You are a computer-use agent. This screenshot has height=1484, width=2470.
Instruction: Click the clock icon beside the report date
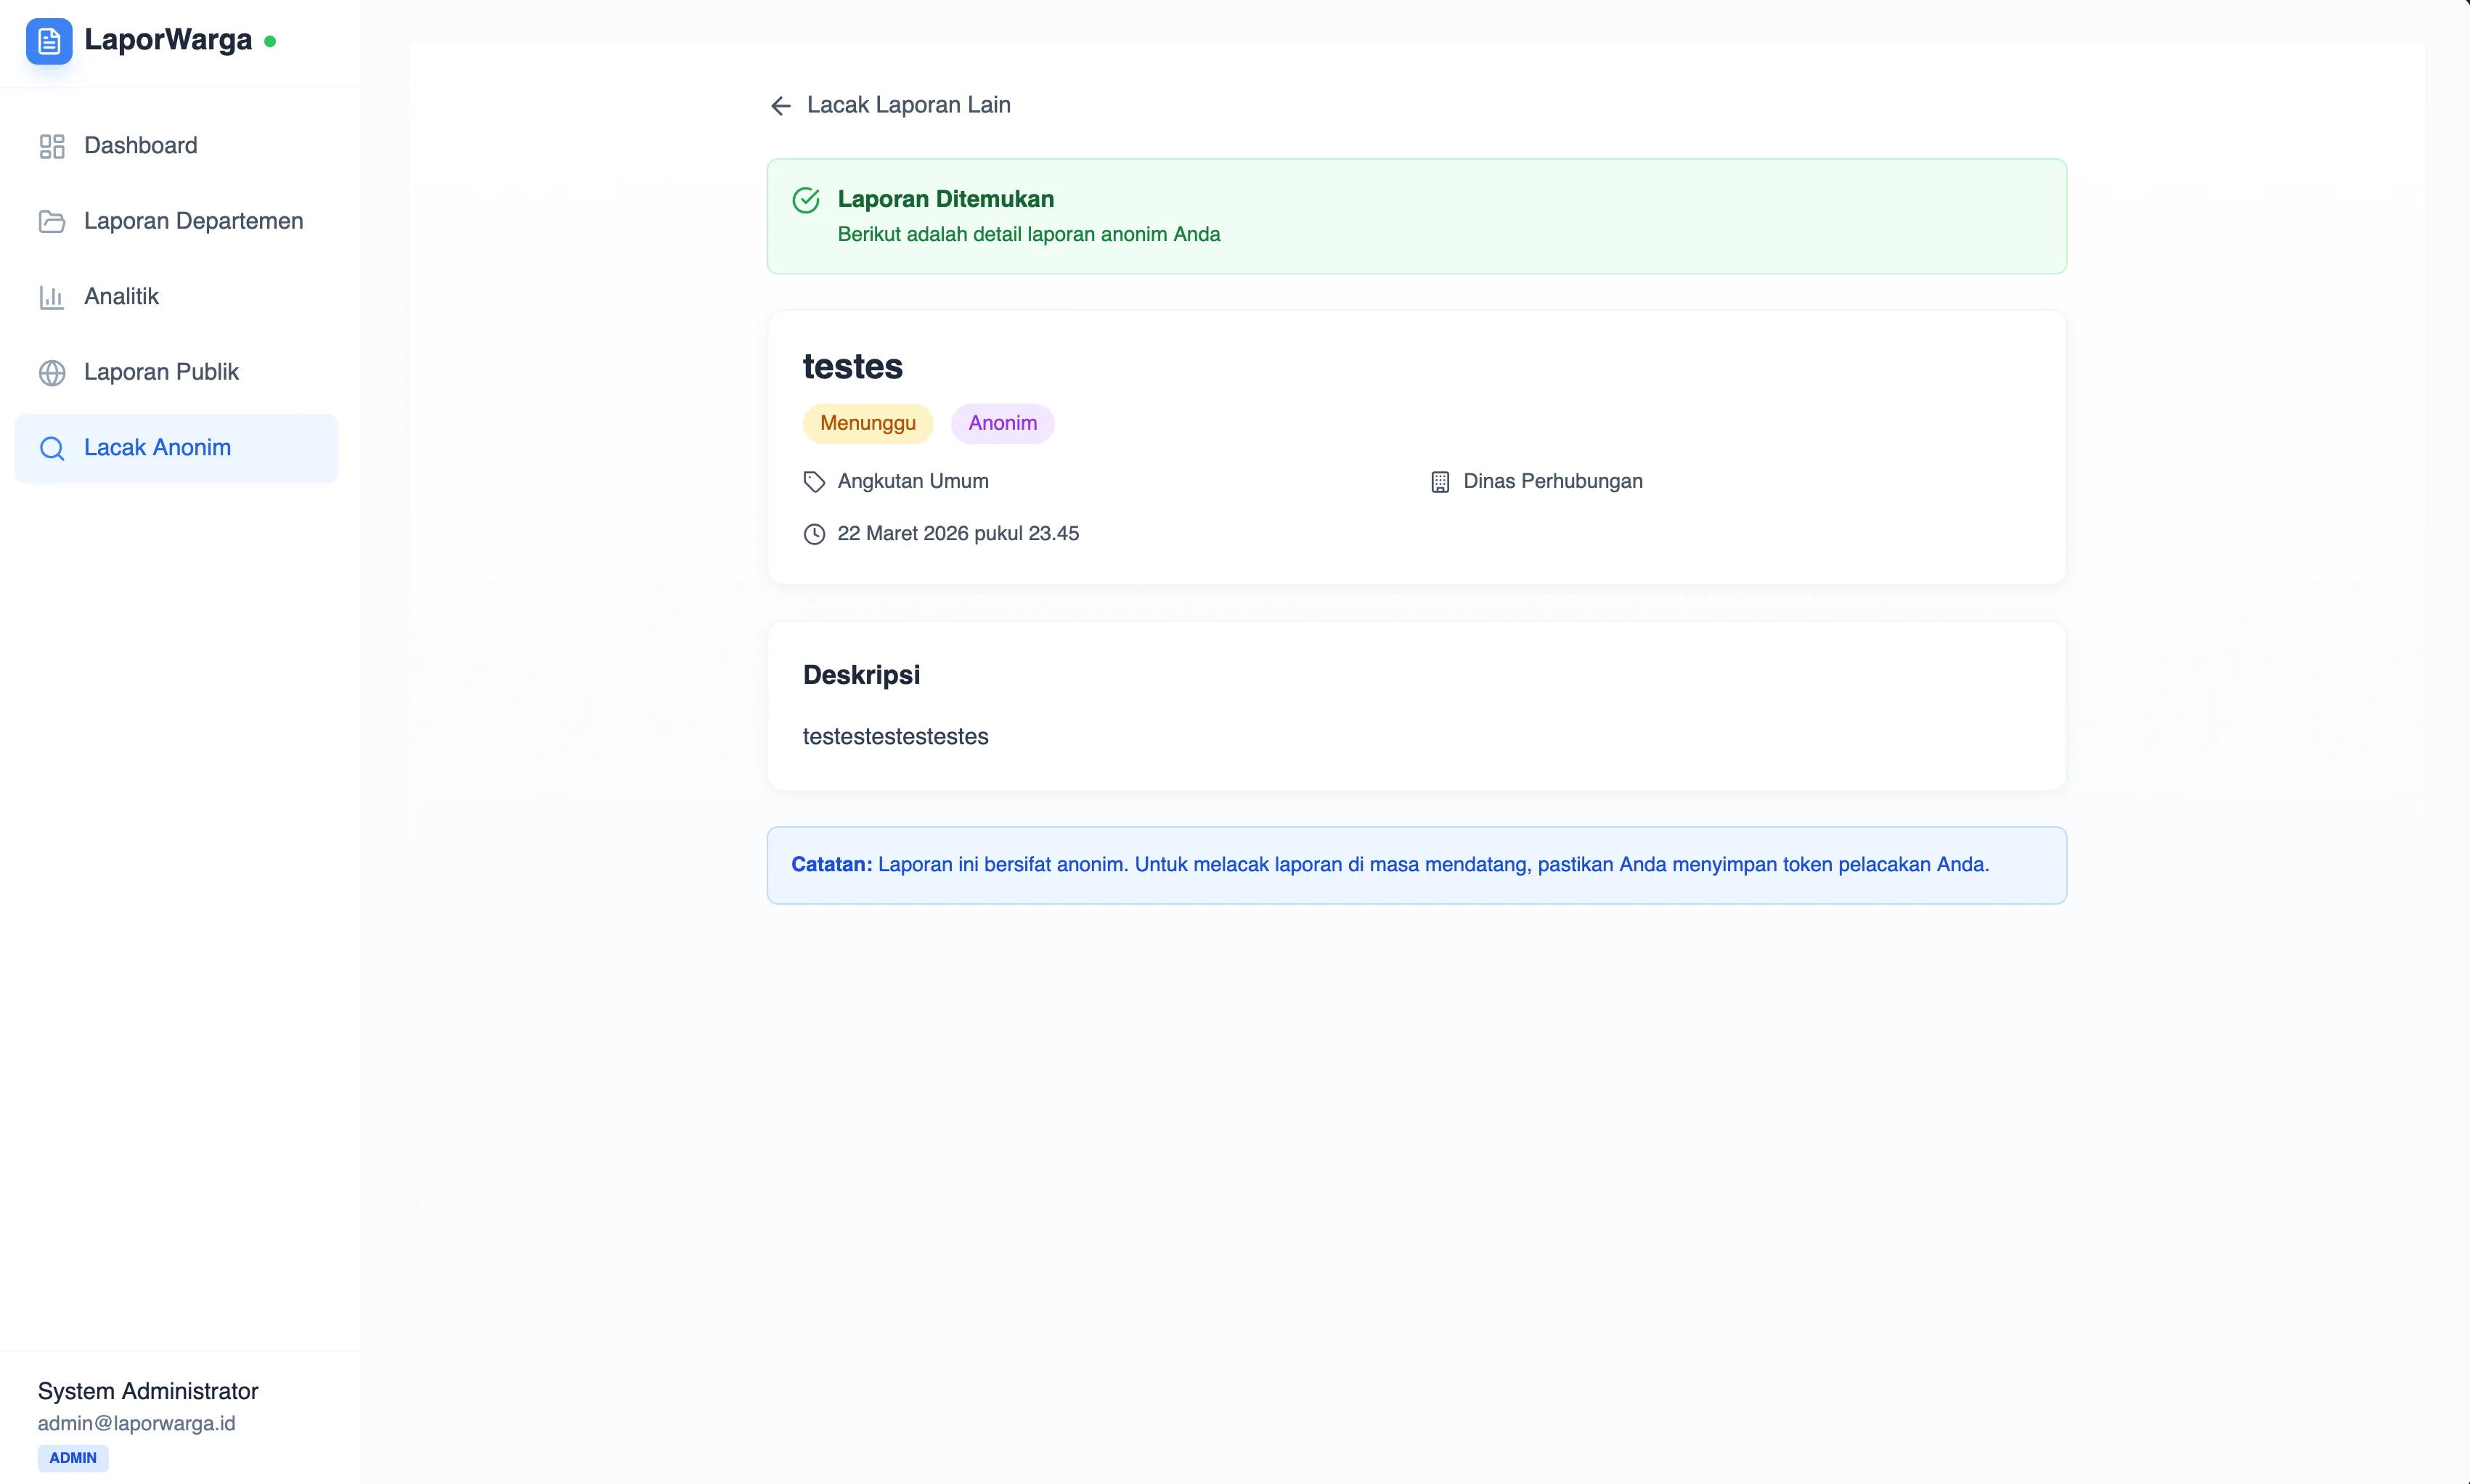(x=813, y=534)
